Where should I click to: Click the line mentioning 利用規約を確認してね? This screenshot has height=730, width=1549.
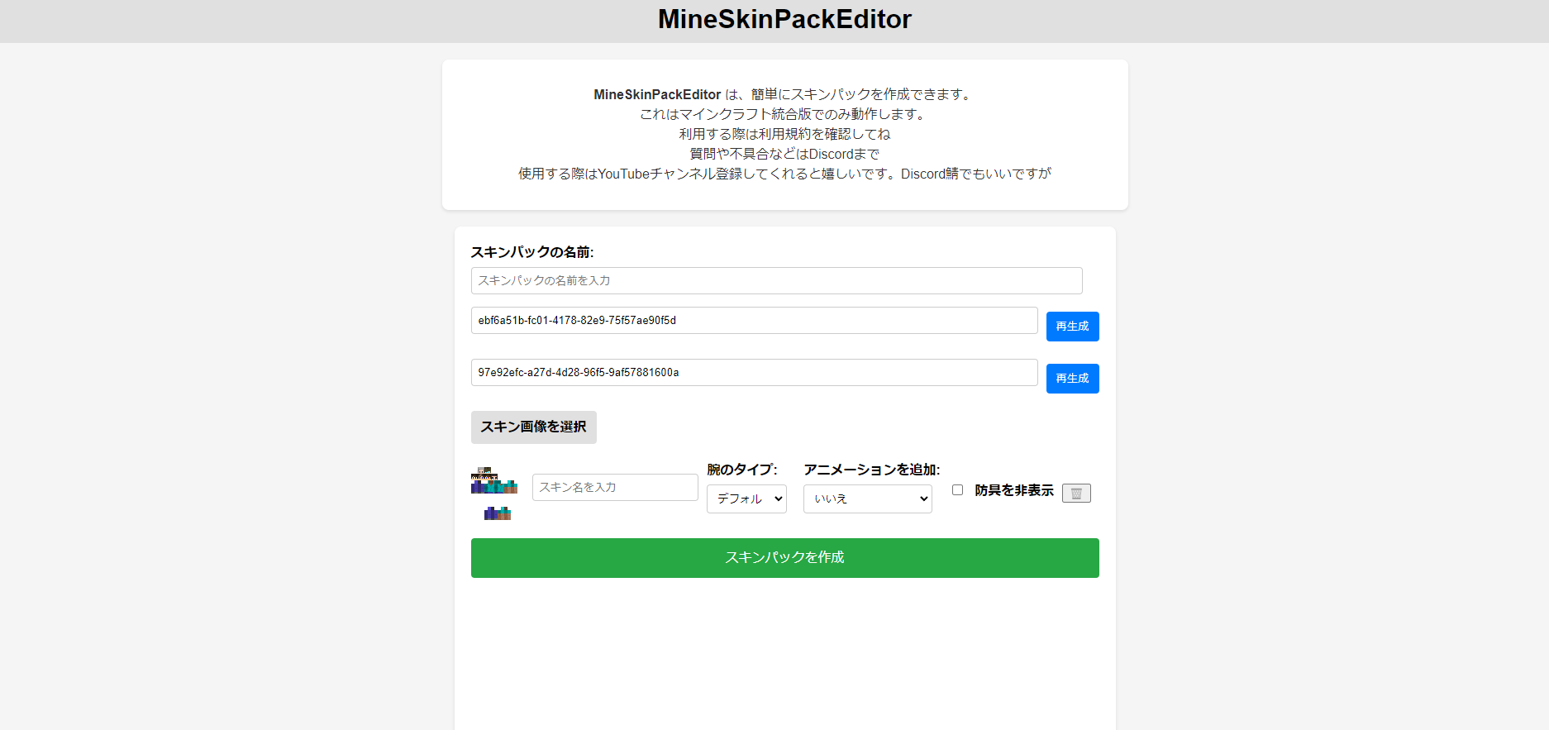coord(784,134)
